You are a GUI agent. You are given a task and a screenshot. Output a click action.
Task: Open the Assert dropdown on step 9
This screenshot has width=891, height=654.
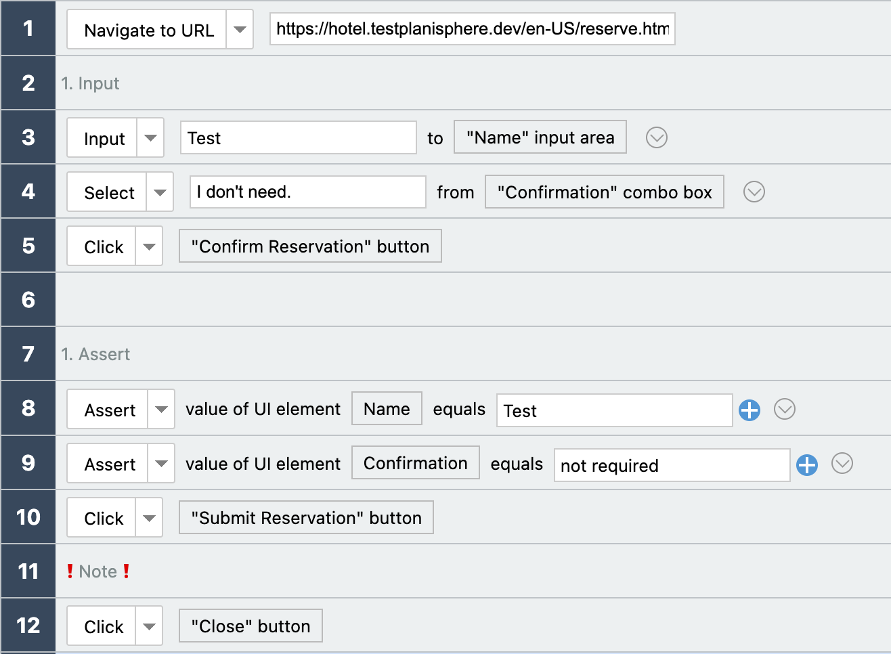[160, 464]
